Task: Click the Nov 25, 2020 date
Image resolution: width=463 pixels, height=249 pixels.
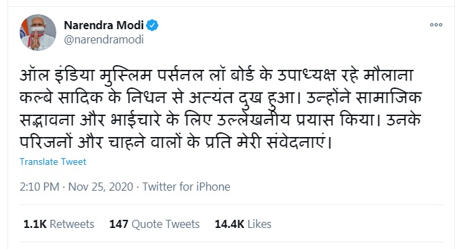Action: 101,187
